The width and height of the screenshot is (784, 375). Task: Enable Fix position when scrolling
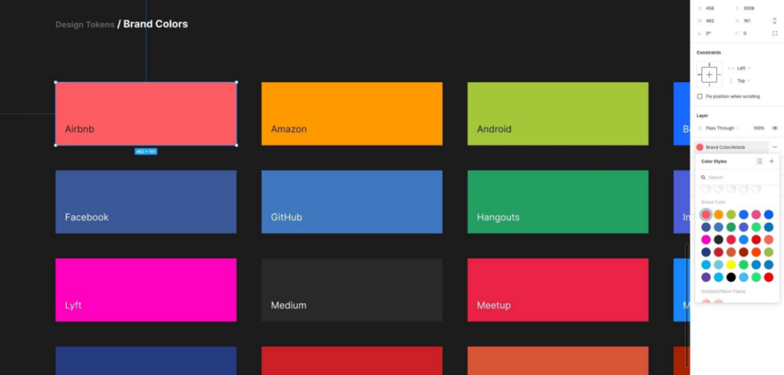click(x=700, y=96)
